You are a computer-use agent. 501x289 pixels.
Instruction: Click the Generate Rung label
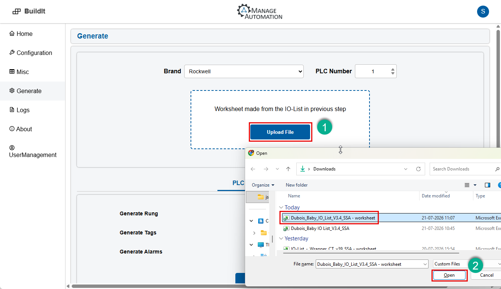pyautogui.click(x=139, y=213)
